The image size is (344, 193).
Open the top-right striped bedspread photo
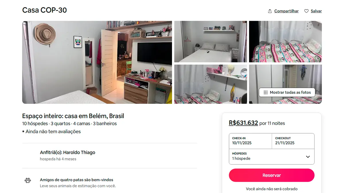click(285, 41)
